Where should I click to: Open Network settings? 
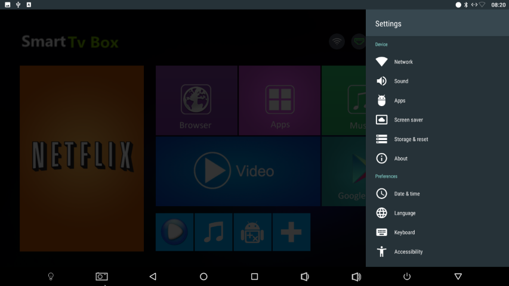pyautogui.click(x=437, y=61)
